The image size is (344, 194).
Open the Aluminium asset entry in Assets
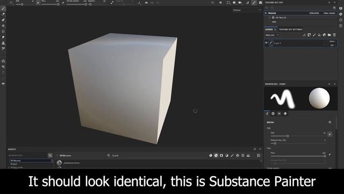tap(71, 163)
